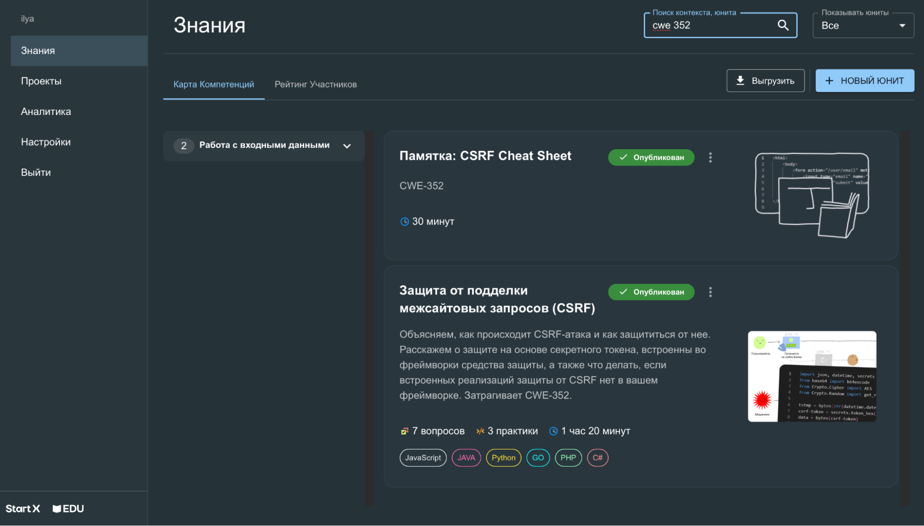The image size is (924, 526).
Task: Open three-dot menu for CSRF protection unit
Action: 710,292
